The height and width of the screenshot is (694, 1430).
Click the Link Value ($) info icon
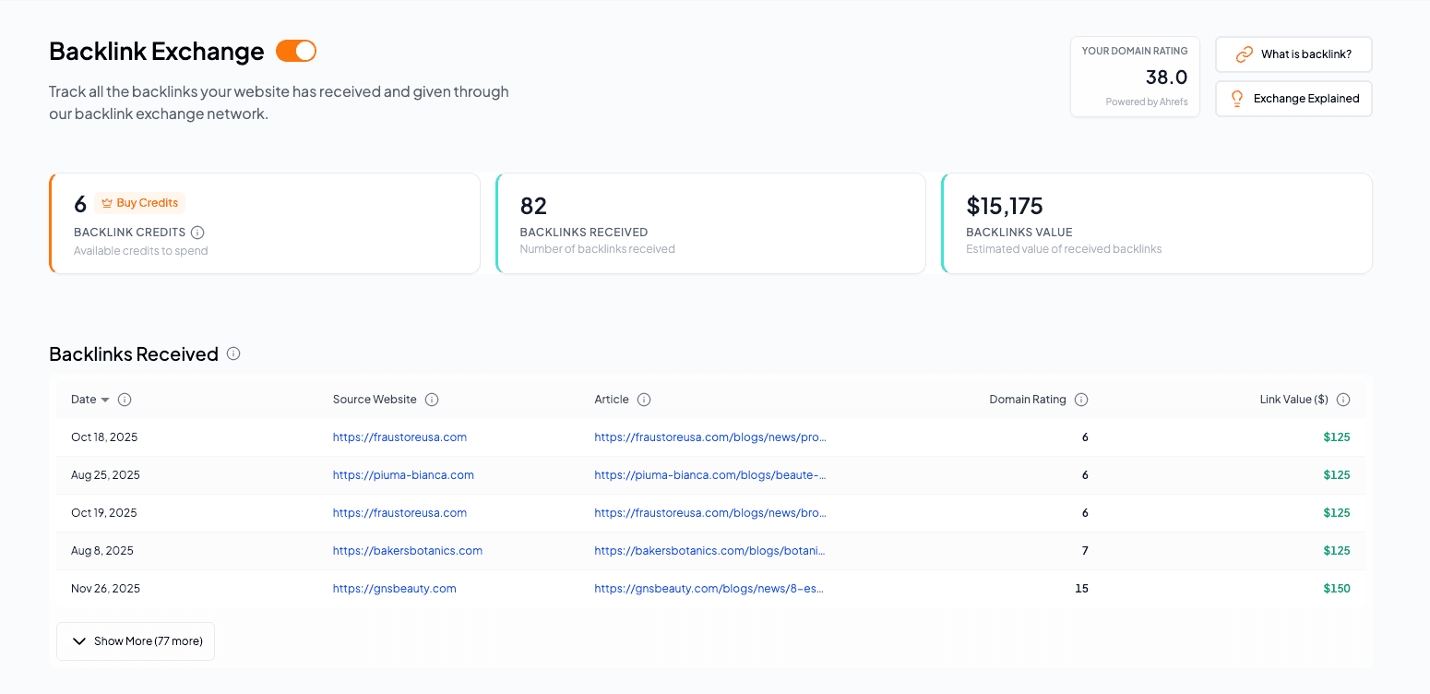[1343, 399]
